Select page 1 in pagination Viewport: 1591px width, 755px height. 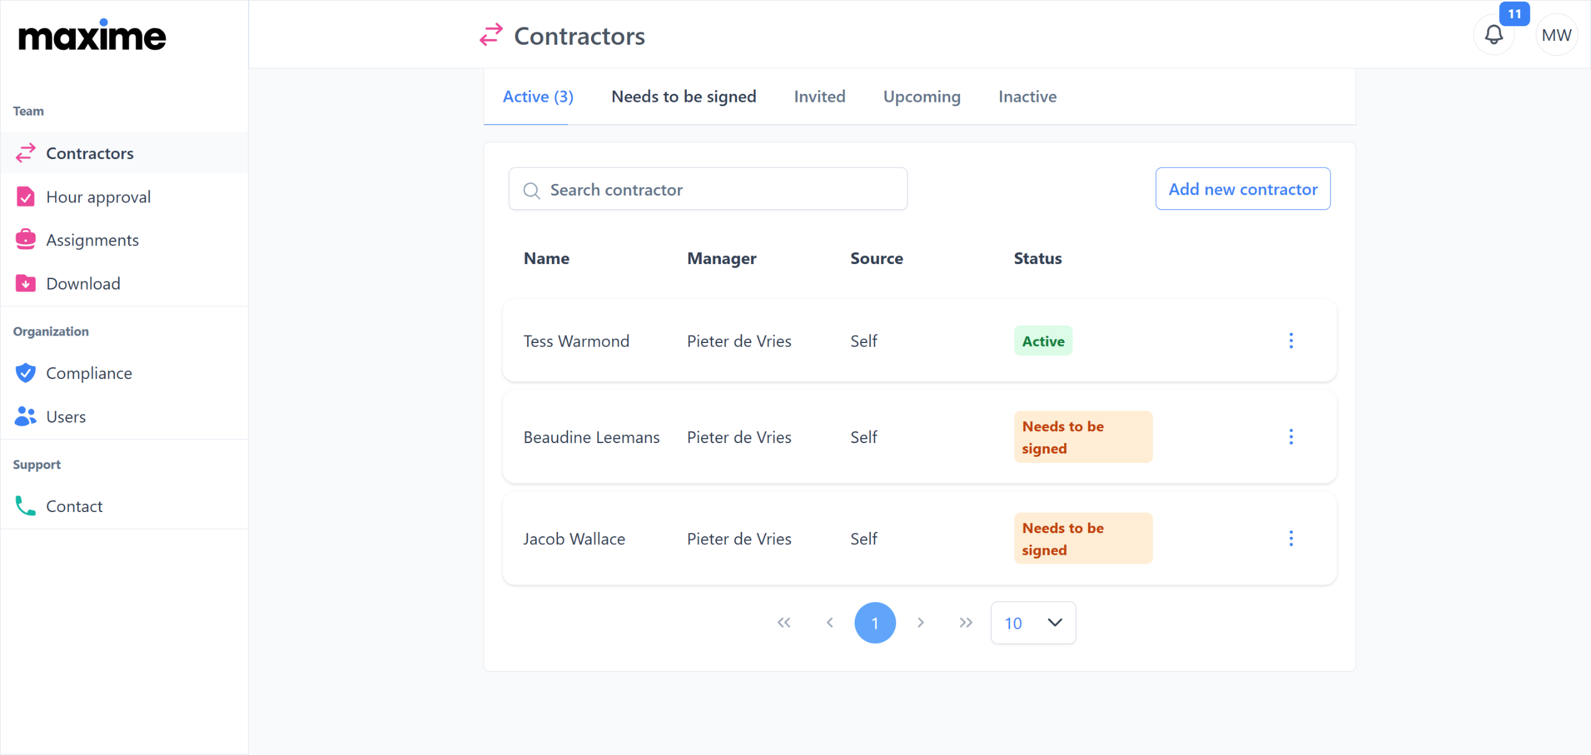click(x=874, y=623)
